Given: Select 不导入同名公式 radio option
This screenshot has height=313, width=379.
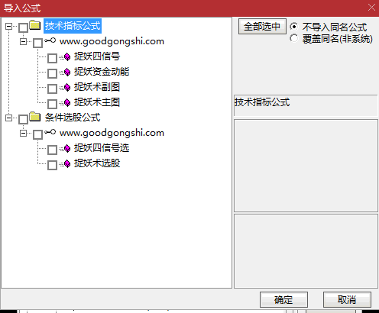Looking at the screenshot, I should pos(293,27).
